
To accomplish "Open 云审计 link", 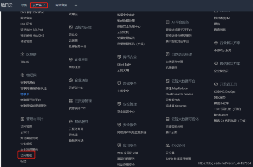I will click(25, 132).
